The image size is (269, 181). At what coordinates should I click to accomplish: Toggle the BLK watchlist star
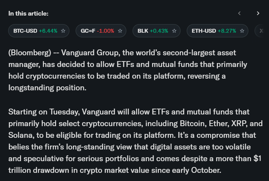tap(174, 31)
